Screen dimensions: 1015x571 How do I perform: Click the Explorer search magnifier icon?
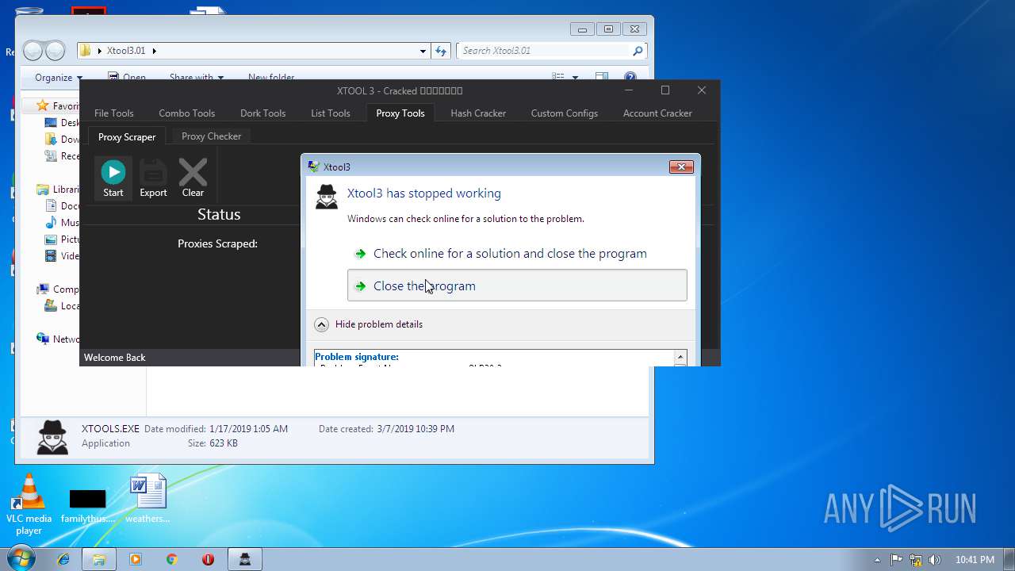click(638, 51)
